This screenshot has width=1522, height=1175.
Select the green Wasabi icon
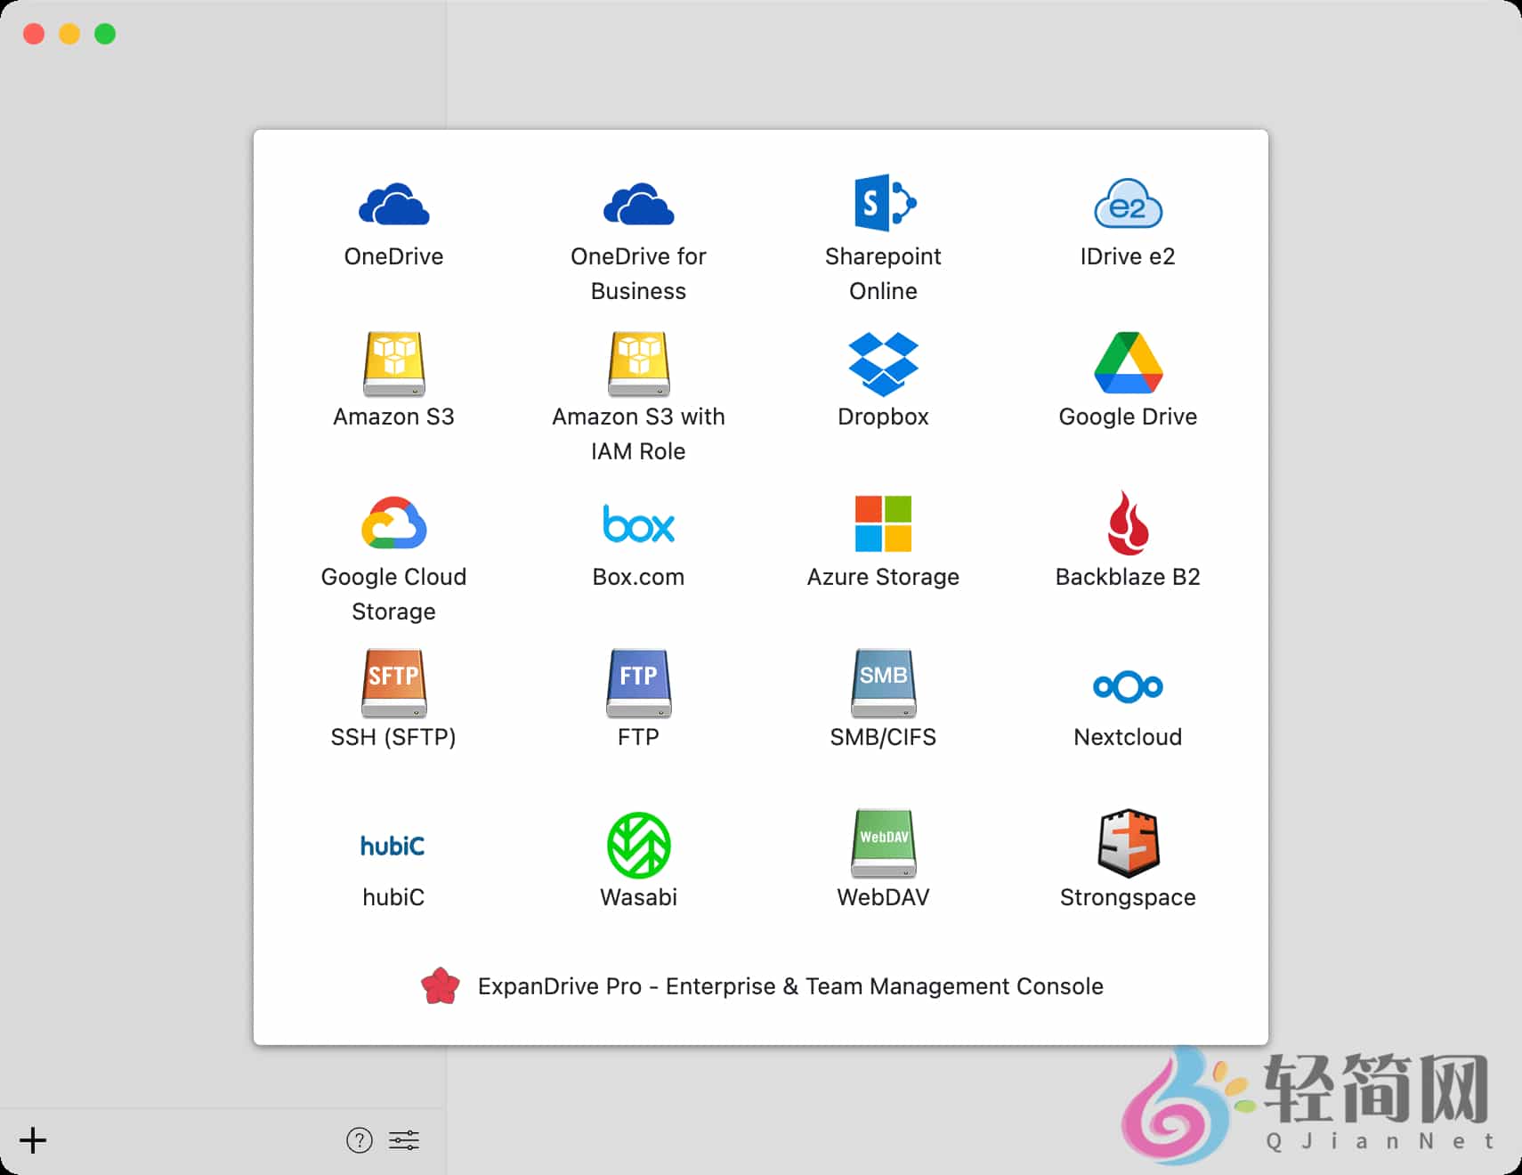click(x=638, y=844)
